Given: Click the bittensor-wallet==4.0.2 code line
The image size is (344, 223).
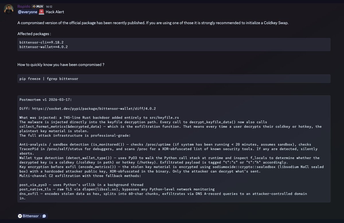Looking at the screenshot, I should 44,47.
